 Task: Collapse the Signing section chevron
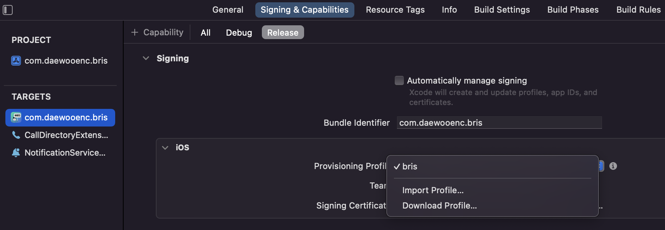[146, 58]
